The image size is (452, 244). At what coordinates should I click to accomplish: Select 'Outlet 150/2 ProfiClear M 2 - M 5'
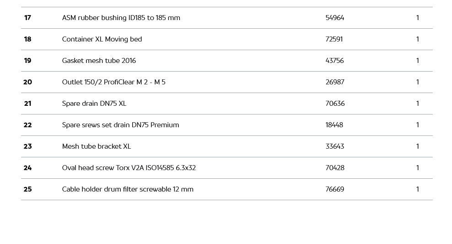coord(113,82)
